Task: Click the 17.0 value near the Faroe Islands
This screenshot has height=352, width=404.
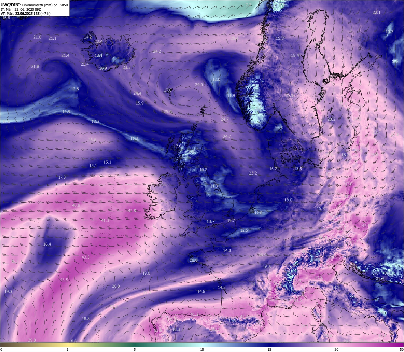Action: coord(168,90)
